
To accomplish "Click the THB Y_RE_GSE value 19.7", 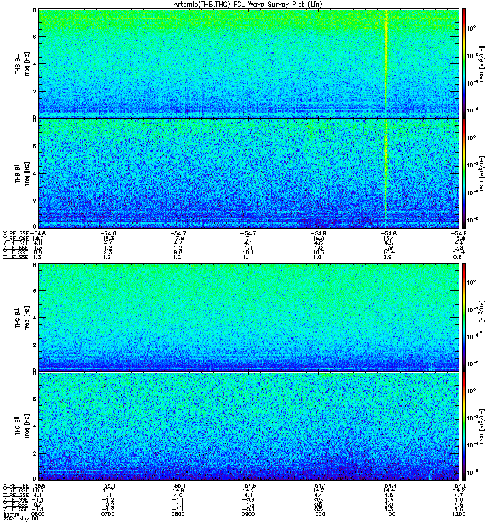I will tap(38, 238).
